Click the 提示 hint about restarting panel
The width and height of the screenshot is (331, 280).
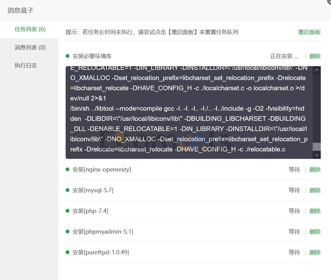(152, 32)
